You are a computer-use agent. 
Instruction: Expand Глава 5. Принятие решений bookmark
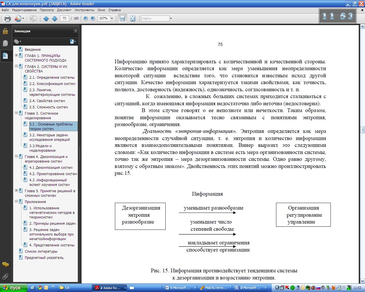tap(16, 190)
